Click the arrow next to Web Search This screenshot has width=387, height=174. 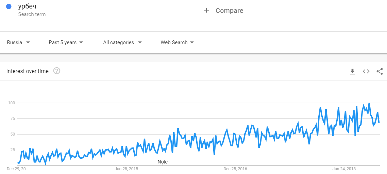192,42
